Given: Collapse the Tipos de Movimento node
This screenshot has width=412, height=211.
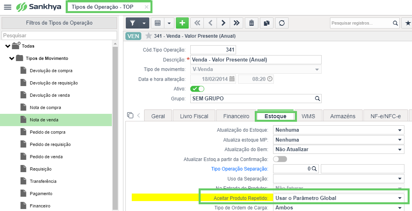Looking at the screenshot, I should point(12,58).
